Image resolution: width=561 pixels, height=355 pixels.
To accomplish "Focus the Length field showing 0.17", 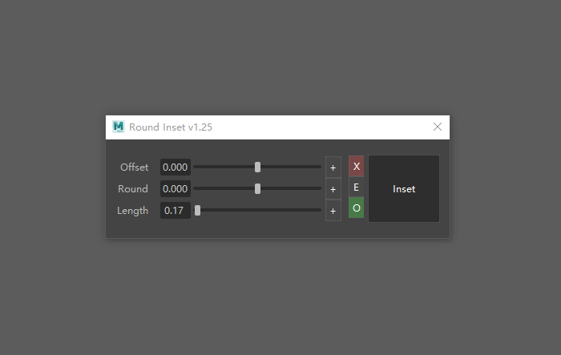I will pos(176,211).
